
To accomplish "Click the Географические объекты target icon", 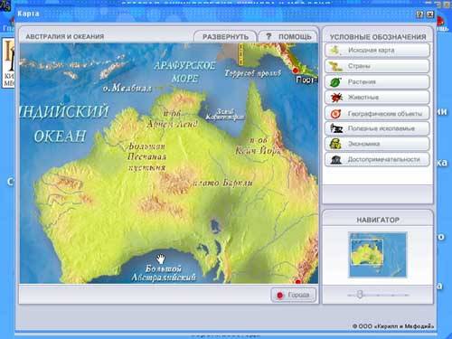I will click(x=335, y=113).
